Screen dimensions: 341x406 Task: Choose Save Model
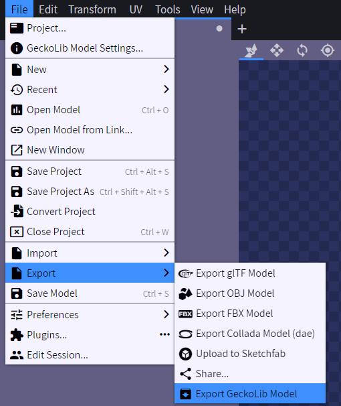coord(90,293)
